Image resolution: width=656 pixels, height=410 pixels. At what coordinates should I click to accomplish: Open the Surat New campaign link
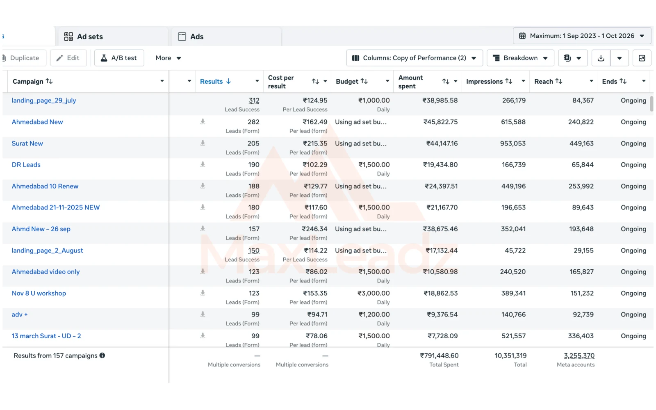point(27,143)
